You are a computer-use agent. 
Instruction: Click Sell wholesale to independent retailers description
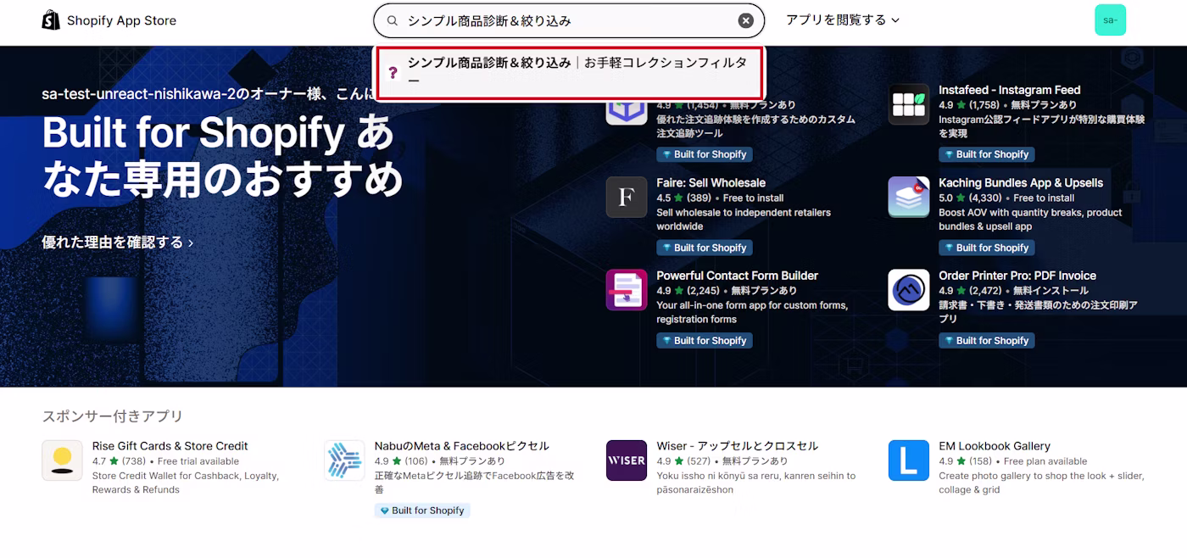pyautogui.click(x=744, y=220)
